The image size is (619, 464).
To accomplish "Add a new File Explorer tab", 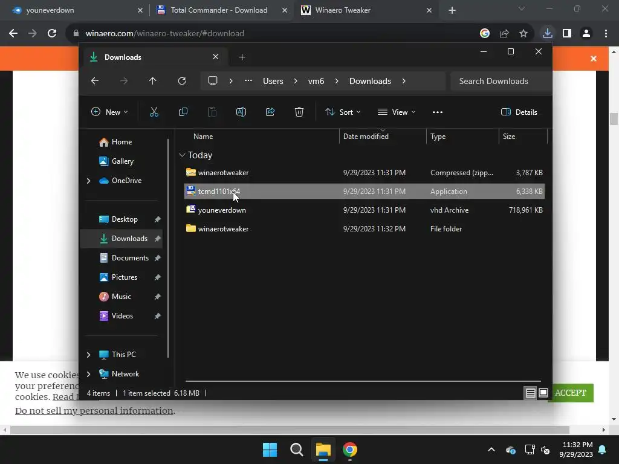I will (242, 57).
